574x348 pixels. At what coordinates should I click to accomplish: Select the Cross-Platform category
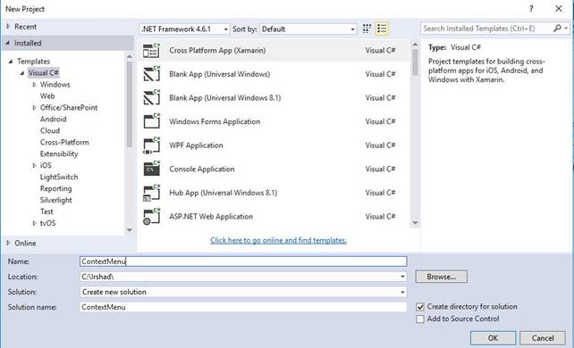click(64, 143)
